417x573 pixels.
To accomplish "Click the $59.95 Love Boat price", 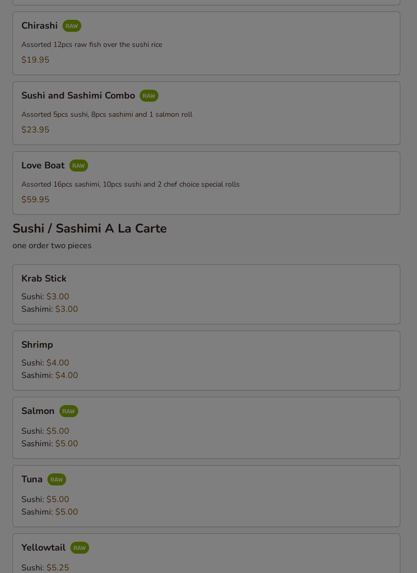I will point(35,200).
